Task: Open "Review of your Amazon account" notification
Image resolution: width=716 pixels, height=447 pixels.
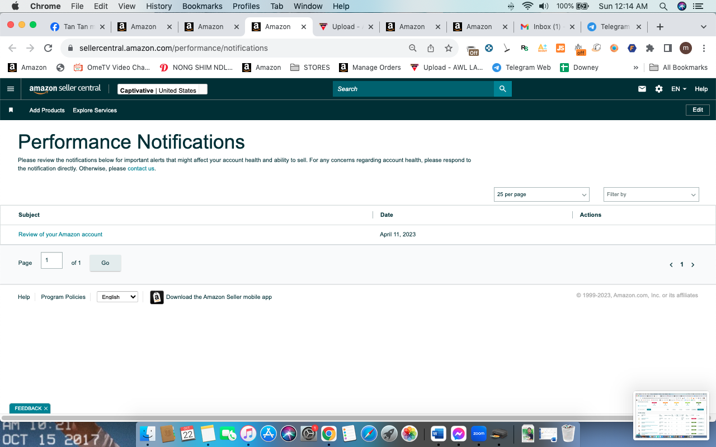Action: point(60,235)
